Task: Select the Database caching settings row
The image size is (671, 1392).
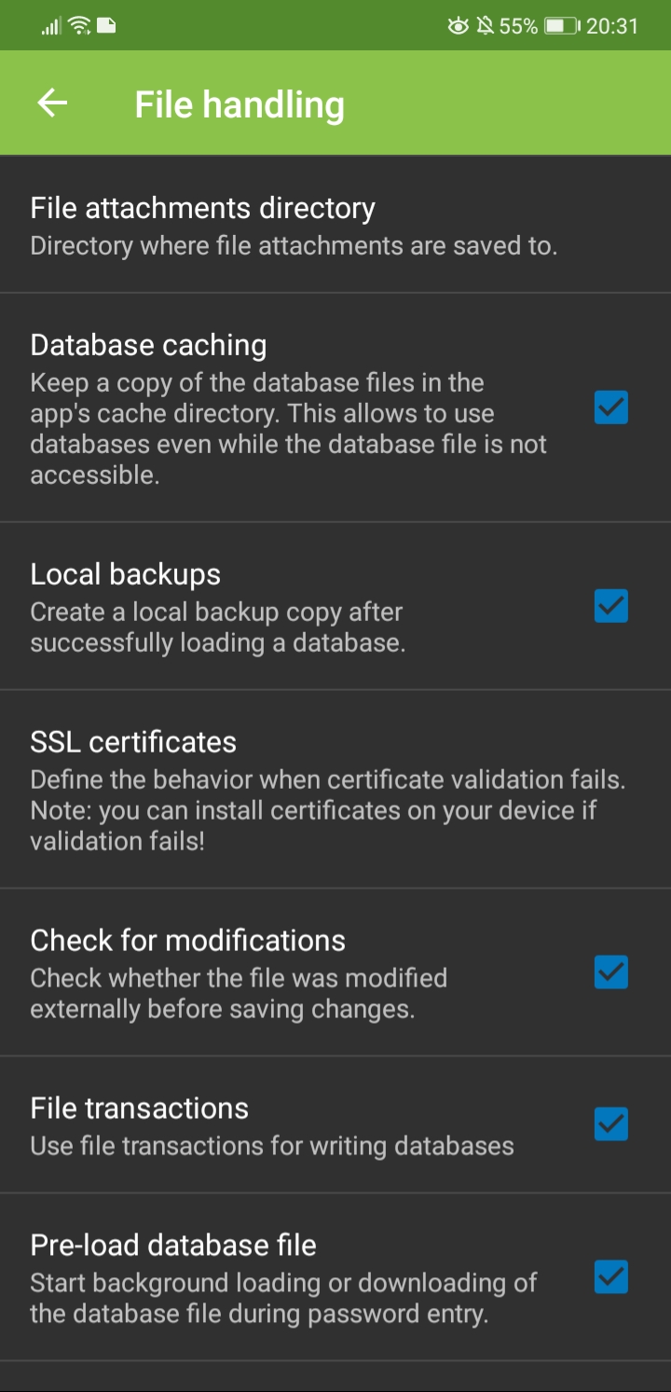Action: (x=280, y=408)
